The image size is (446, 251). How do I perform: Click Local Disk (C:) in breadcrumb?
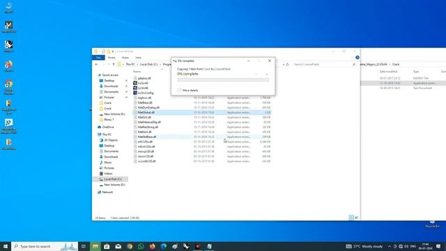[148, 64]
